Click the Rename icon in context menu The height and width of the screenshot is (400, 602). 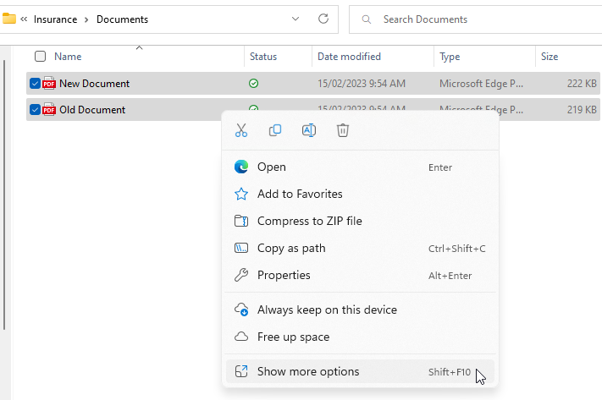[309, 130]
